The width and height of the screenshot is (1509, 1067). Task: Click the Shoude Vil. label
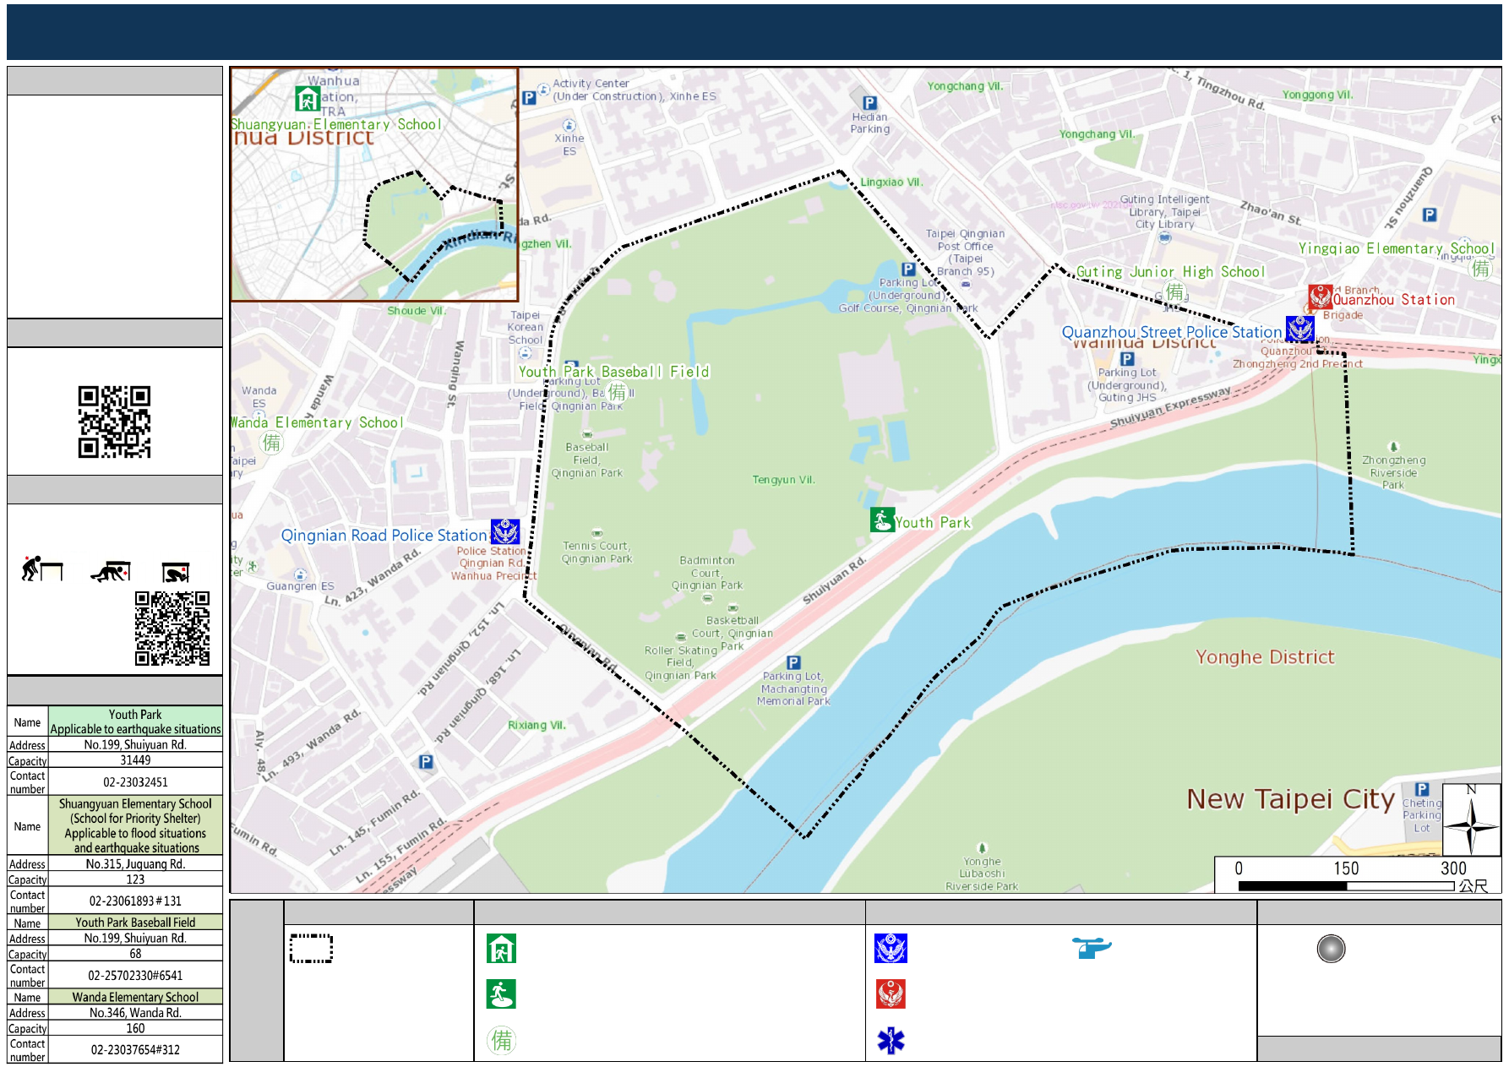(417, 311)
